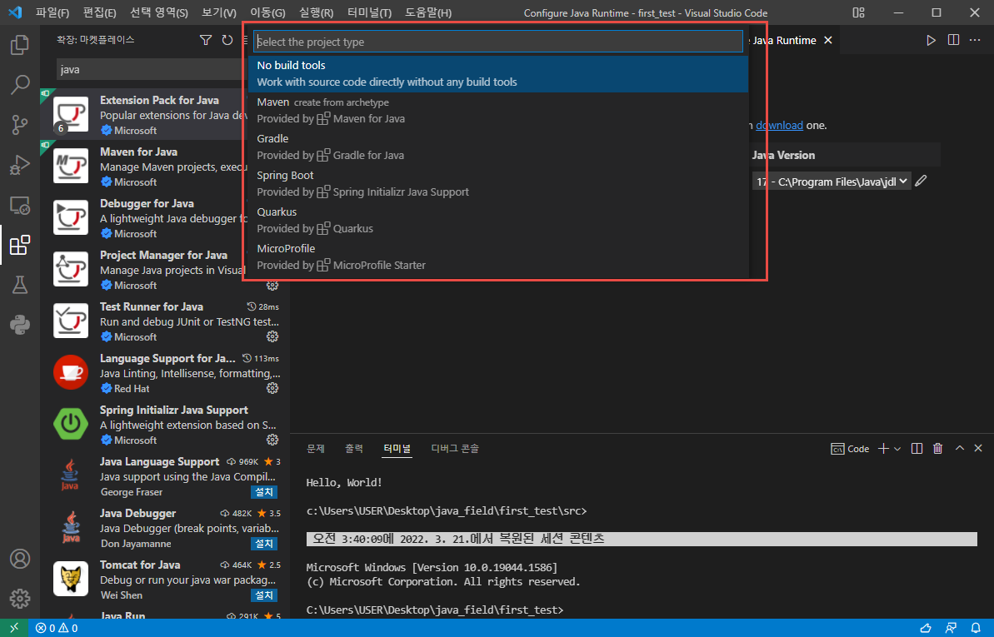Open 선택 영역(S) menu
This screenshot has width=994, height=637.
coord(159,12)
